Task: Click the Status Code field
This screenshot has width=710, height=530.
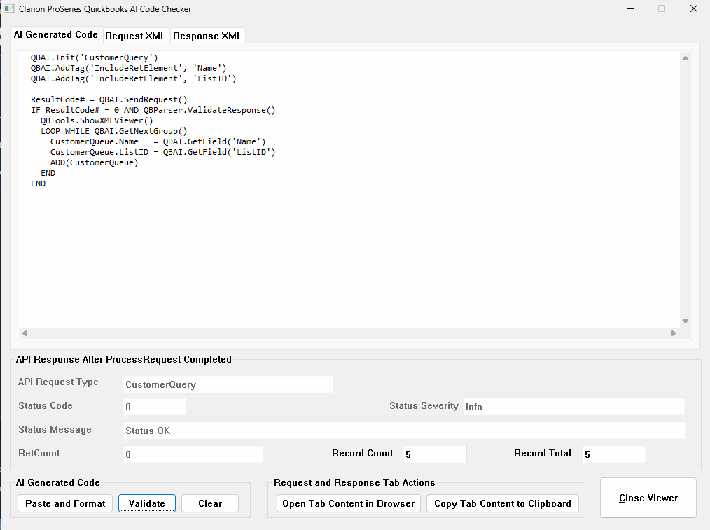Action: 154,407
